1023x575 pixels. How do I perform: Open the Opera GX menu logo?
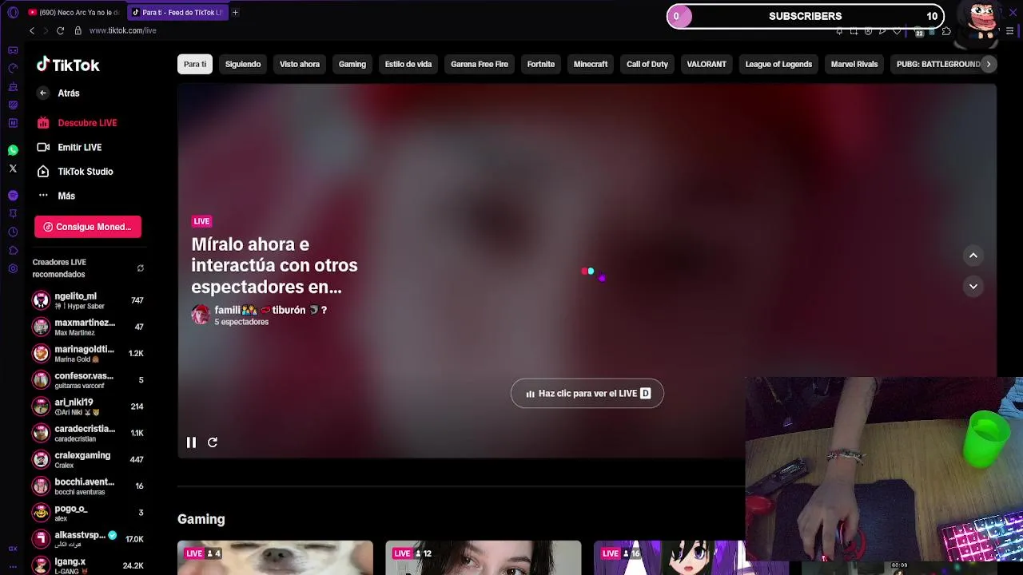click(13, 12)
